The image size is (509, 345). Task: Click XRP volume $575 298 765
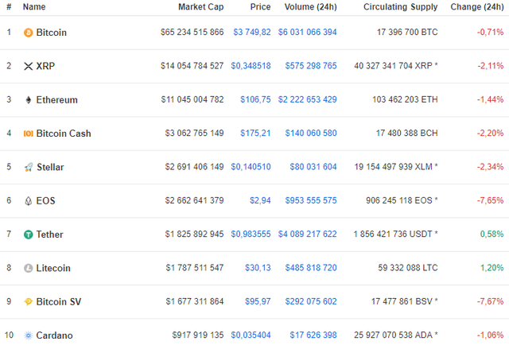tap(311, 66)
